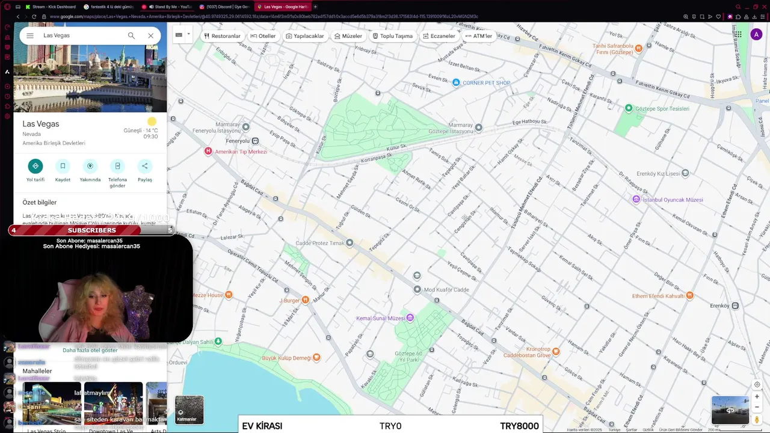
Task: Click the Göztepe Spor Tesisleri marker
Action: click(x=629, y=108)
